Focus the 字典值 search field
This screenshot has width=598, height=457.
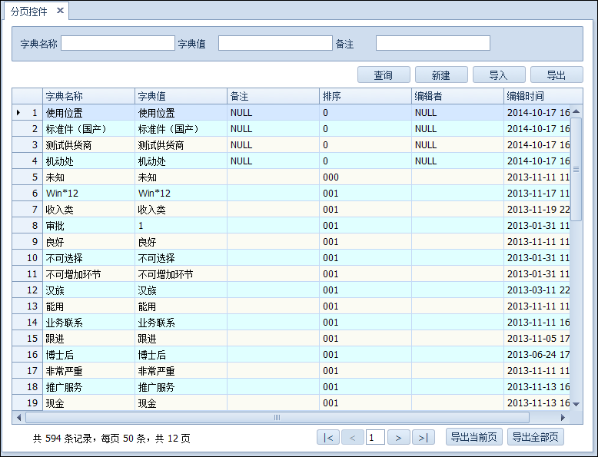pyautogui.click(x=275, y=43)
